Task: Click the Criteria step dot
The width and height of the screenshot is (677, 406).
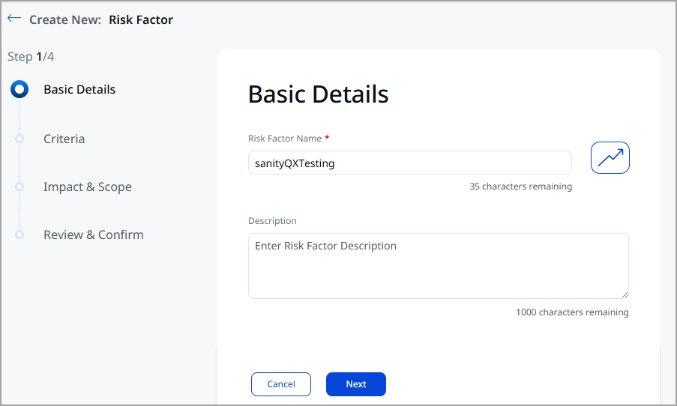Action: pyautogui.click(x=20, y=139)
